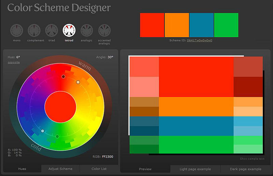This screenshot has height=176, width=273.
Task: Click the dark red hue handle on the wheel
Action: (63, 77)
